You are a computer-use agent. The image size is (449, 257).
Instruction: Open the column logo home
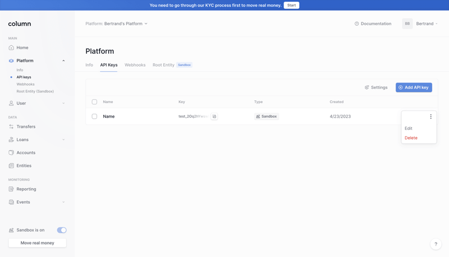tap(20, 24)
